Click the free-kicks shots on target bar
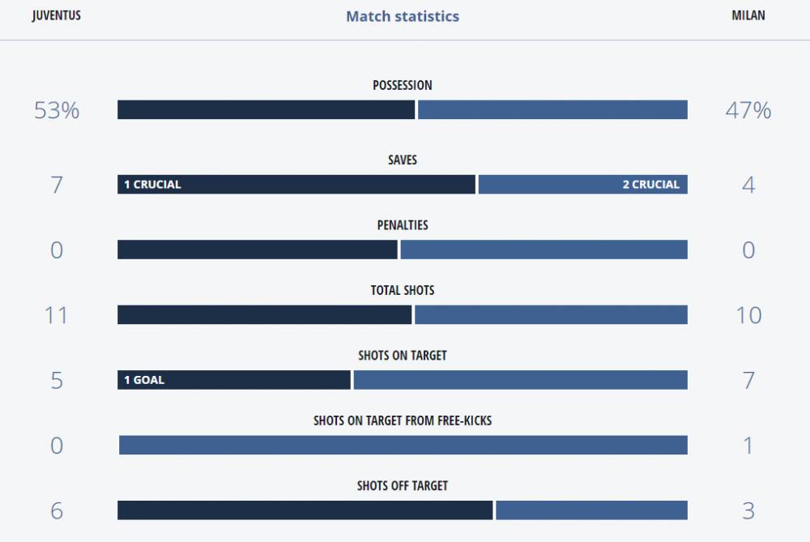 (403, 446)
